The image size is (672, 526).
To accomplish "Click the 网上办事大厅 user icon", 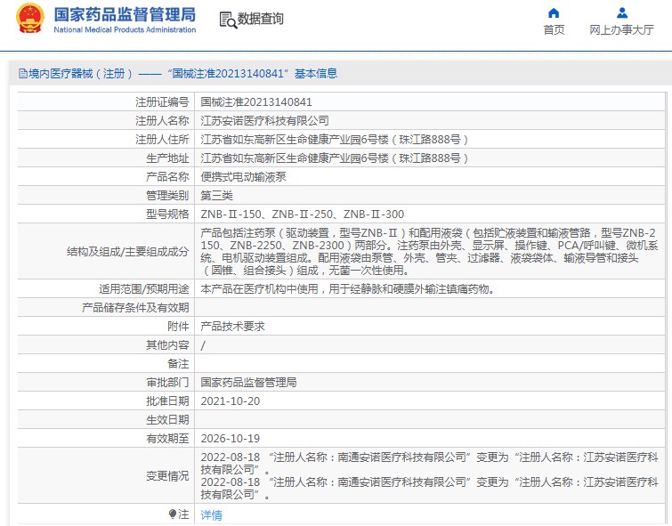I will click(622, 12).
